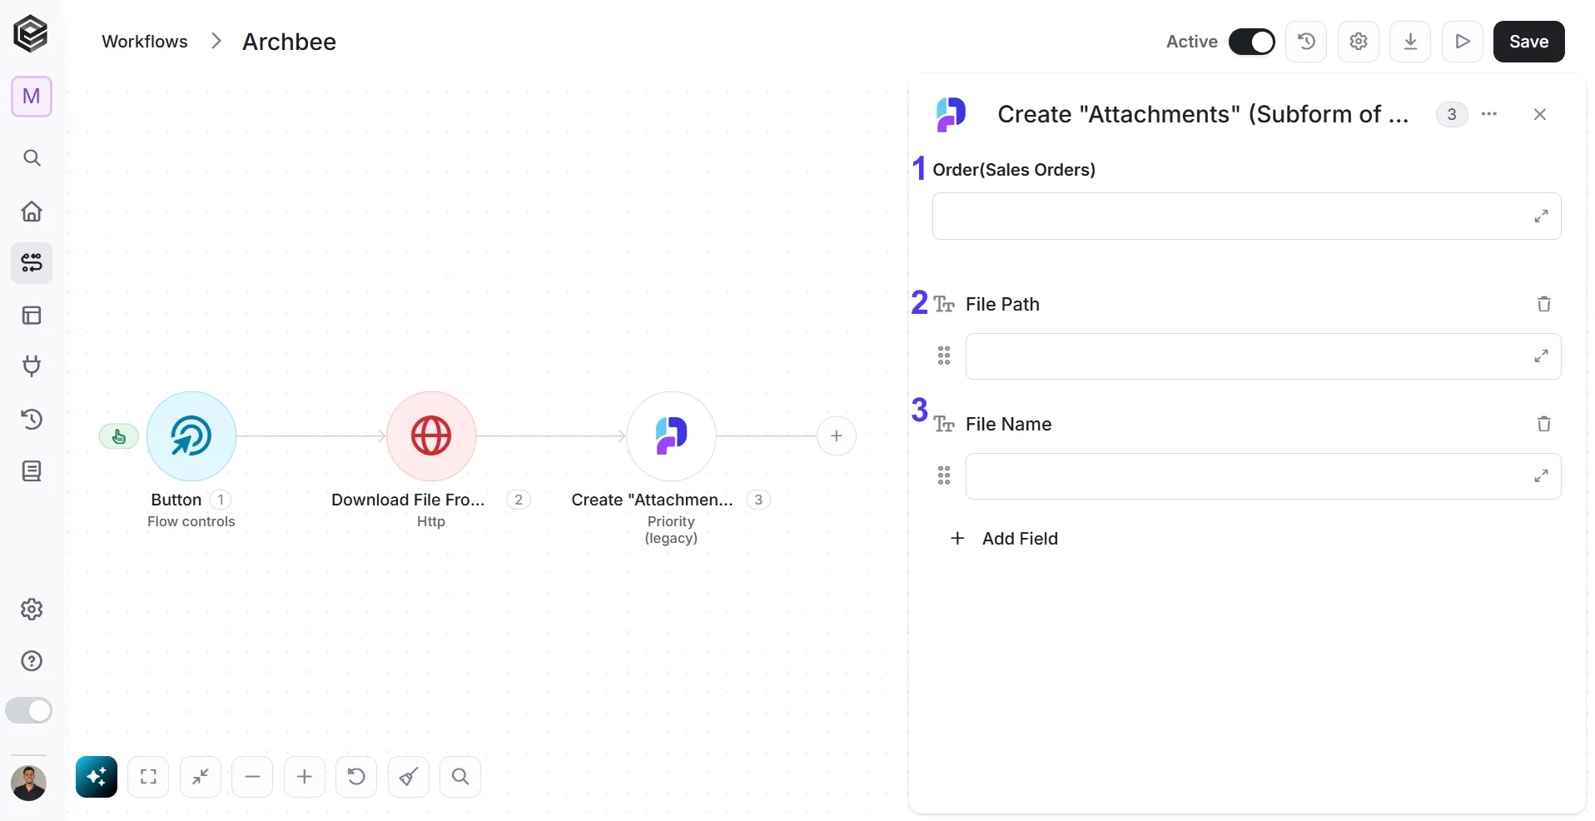Toggle the Active workflow switch
The width and height of the screenshot is (1595, 821).
tap(1252, 42)
